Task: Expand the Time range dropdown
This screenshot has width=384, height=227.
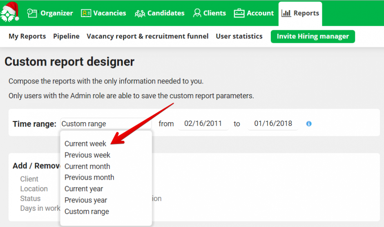Action: 106,124
